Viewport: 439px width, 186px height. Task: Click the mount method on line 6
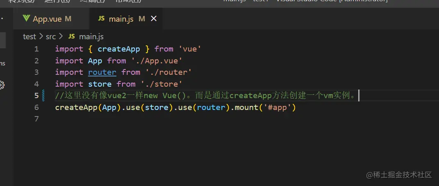pos(246,108)
